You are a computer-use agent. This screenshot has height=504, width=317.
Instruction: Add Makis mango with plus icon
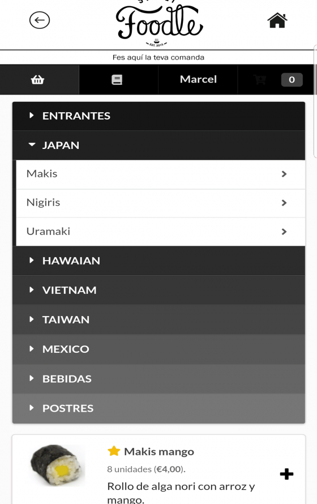286,474
